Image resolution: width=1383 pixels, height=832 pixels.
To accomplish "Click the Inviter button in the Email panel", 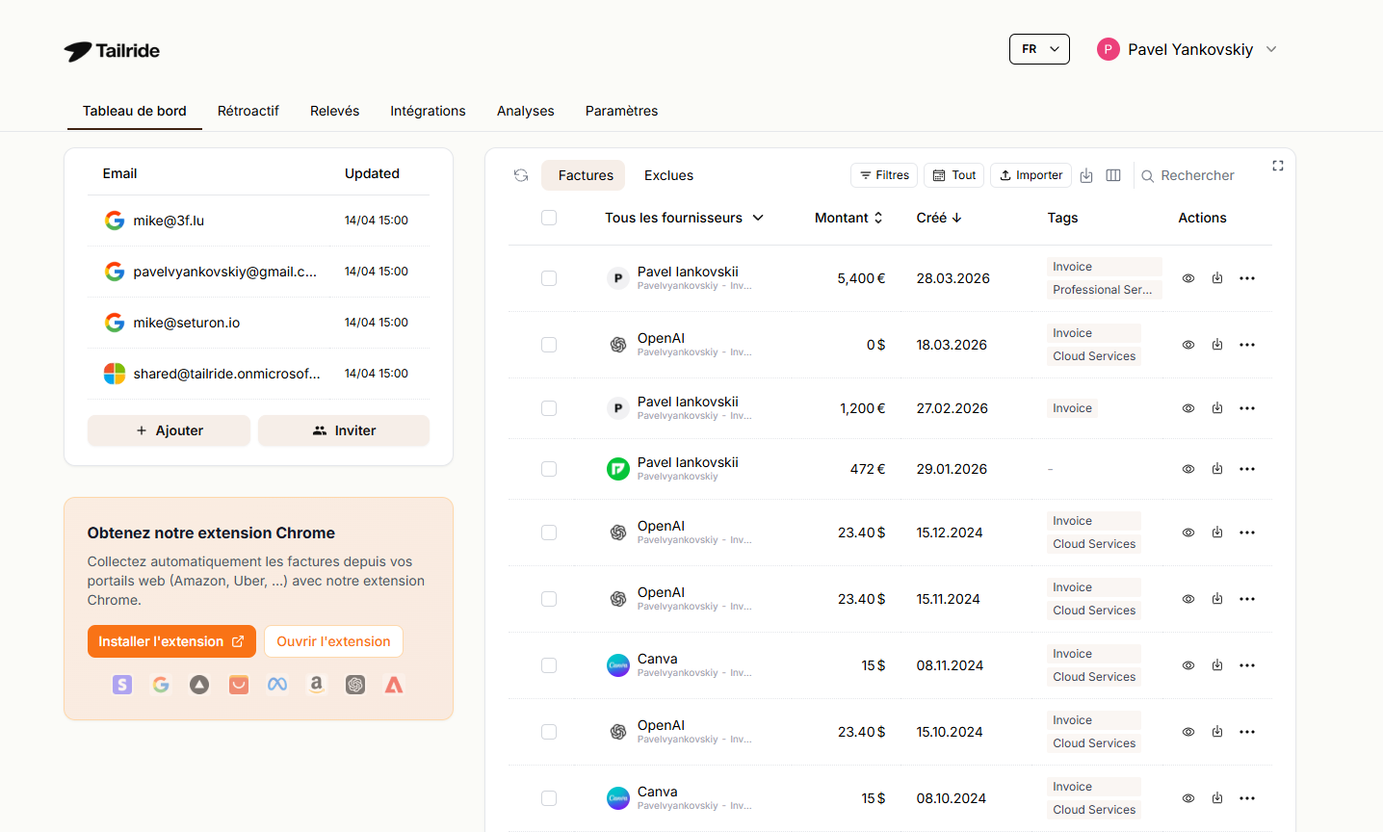I will coord(344,430).
